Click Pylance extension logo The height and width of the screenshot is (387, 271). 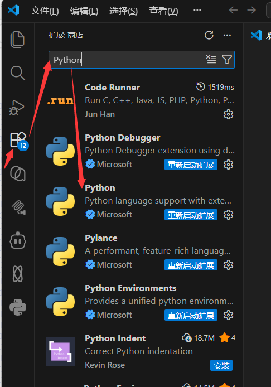pyautogui.click(x=60, y=251)
